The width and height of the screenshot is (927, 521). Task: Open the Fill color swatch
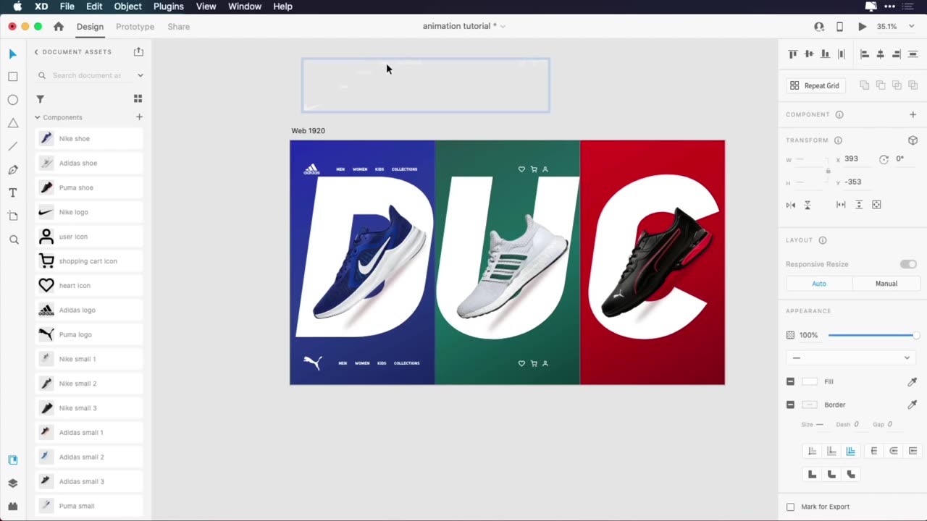coord(810,381)
